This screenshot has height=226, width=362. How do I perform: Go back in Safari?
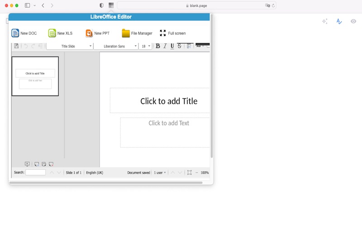[x=43, y=5]
